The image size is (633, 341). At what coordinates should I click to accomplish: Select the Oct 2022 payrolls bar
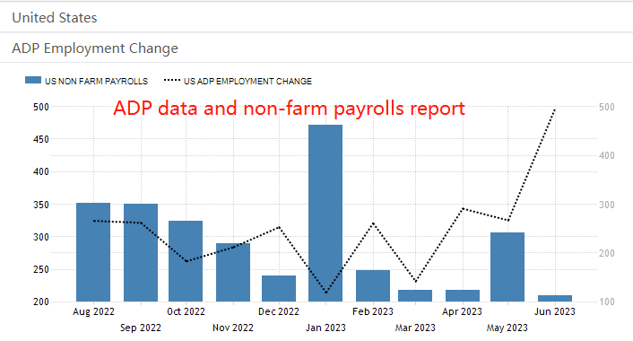(186, 261)
